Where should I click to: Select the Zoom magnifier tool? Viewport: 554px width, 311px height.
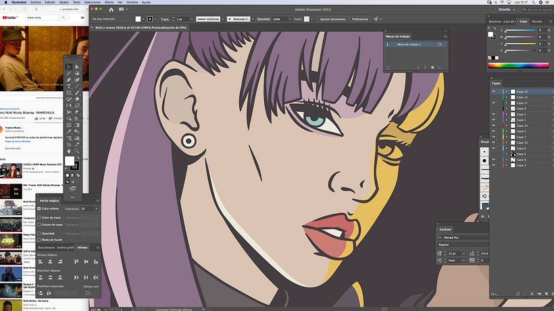click(77, 151)
